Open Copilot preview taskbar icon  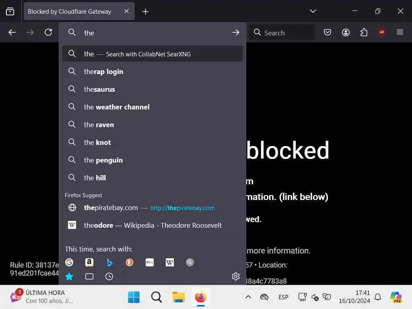[x=396, y=297]
